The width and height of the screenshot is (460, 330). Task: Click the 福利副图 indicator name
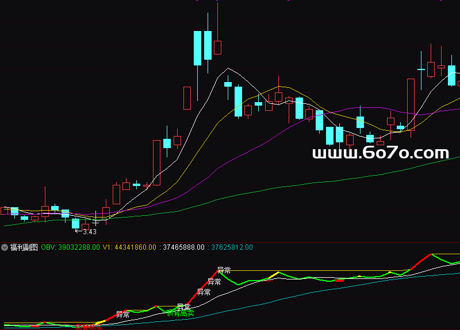[x=24, y=247]
